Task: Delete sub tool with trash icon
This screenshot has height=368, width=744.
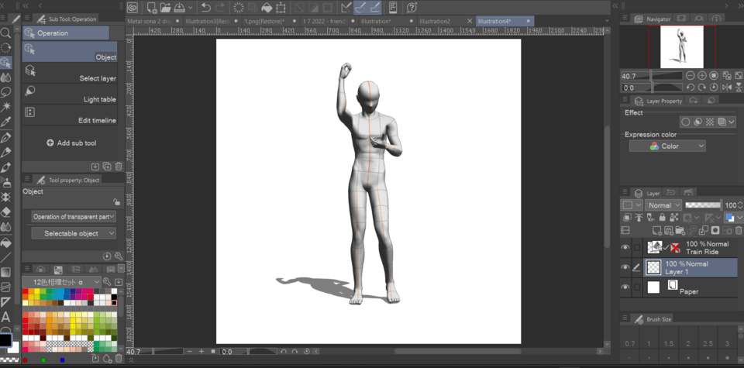Action: pyautogui.click(x=119, y=166)
